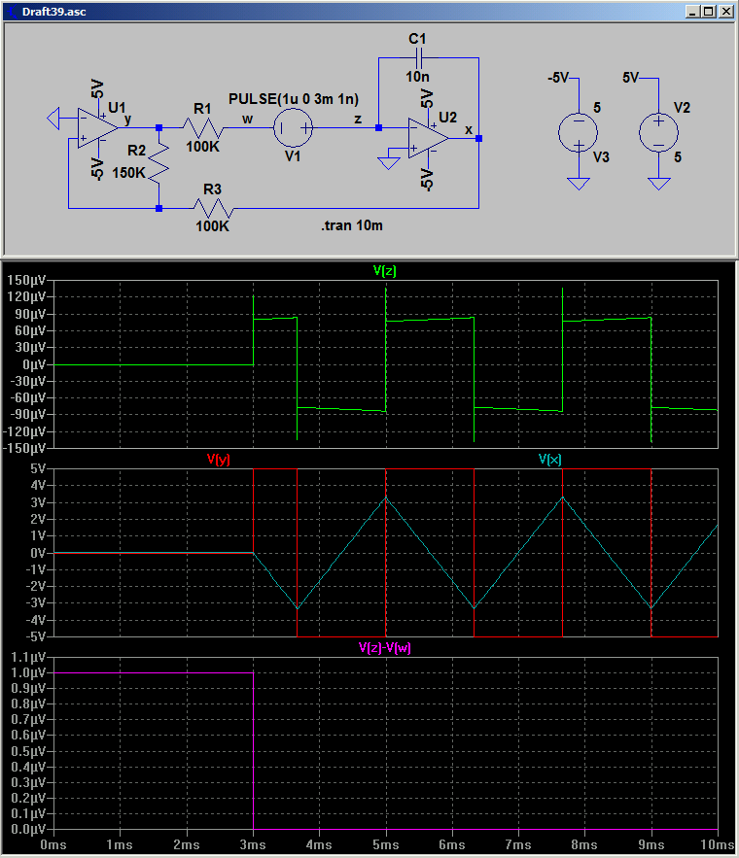The height and width of the screenshot is (858, 739).
Task: Click the 5ms time axis label
Action: (385, 844)
